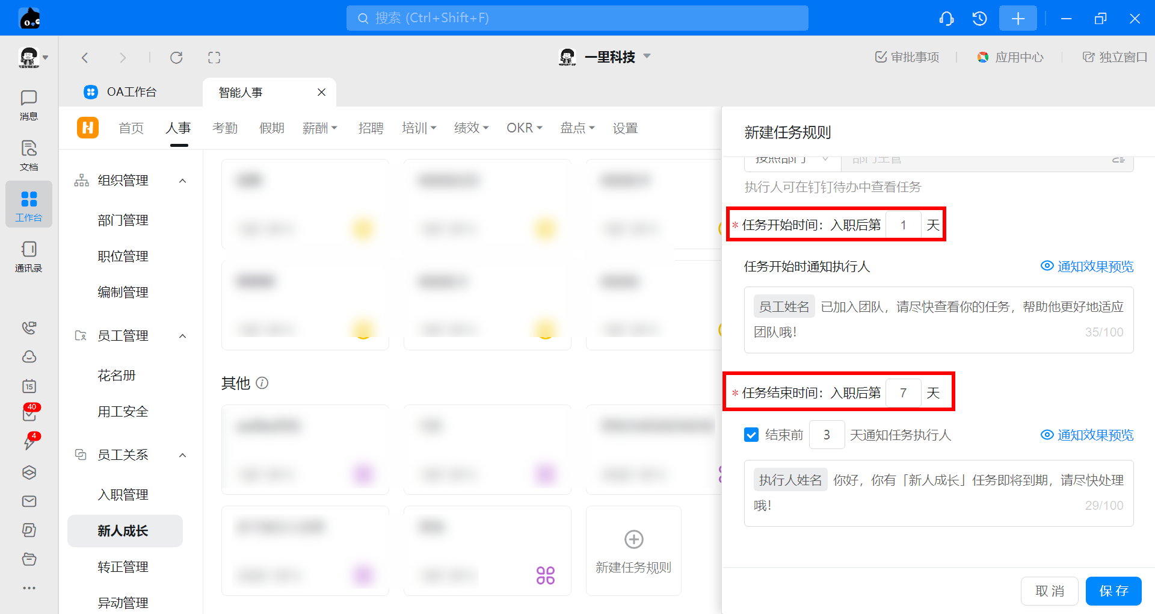Click the task start day input field
The image size is (1155, 614).
[903, 225]
